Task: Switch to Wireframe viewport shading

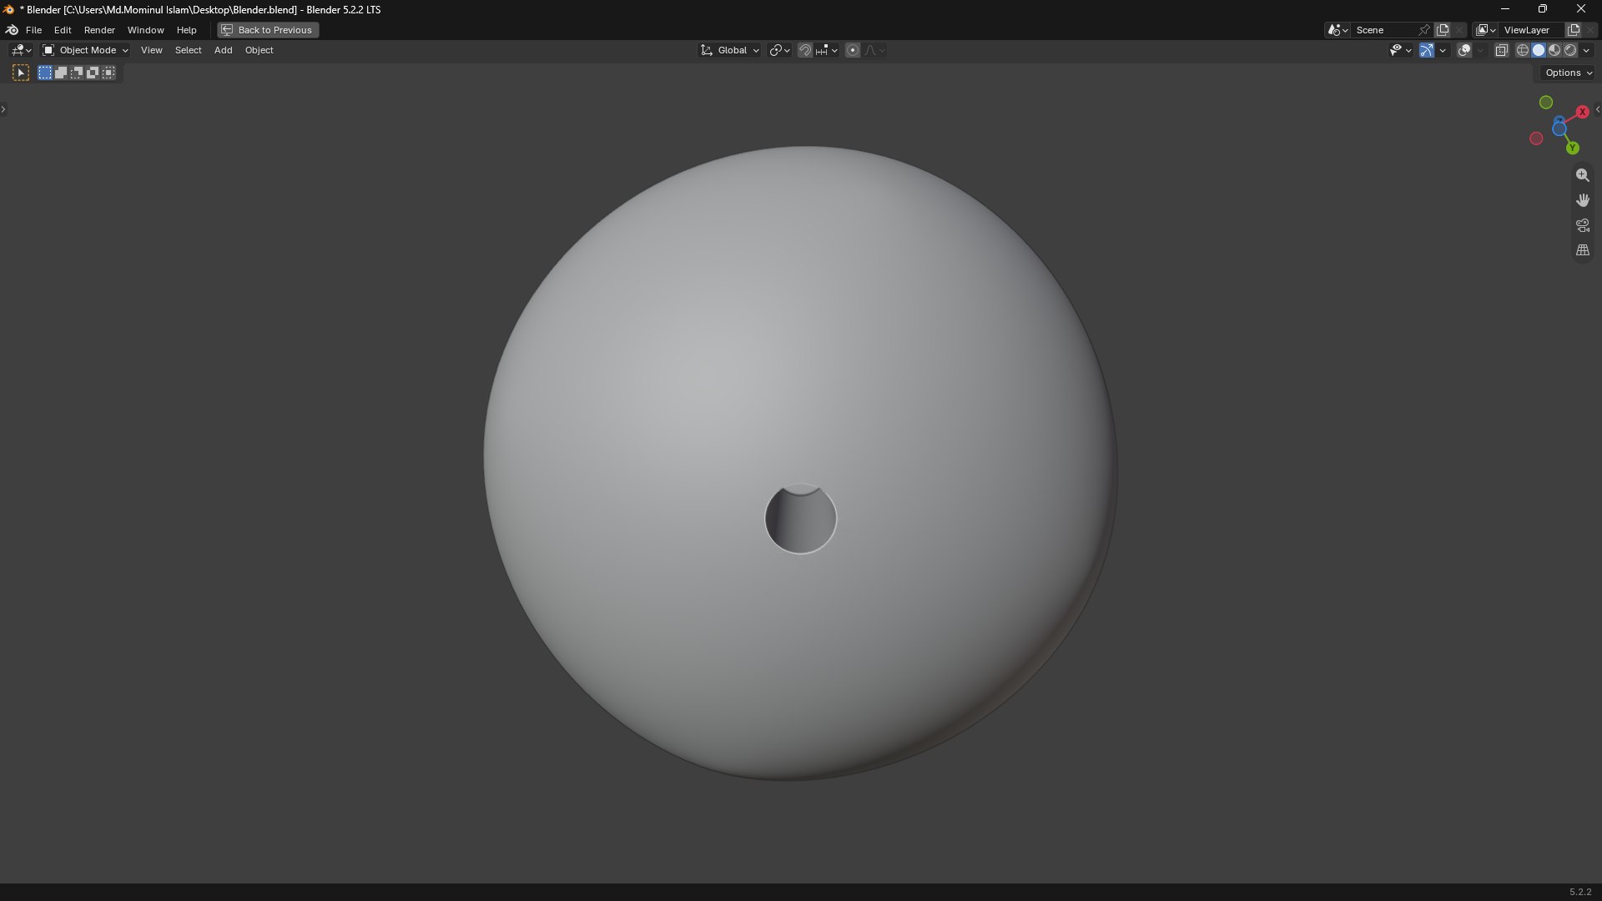Action: point(1523,50)
